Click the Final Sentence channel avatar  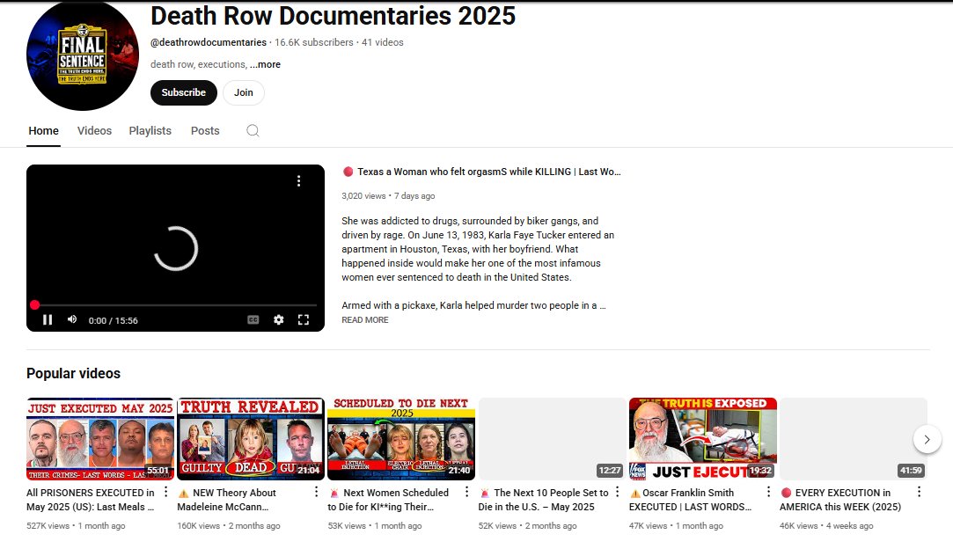83,55
